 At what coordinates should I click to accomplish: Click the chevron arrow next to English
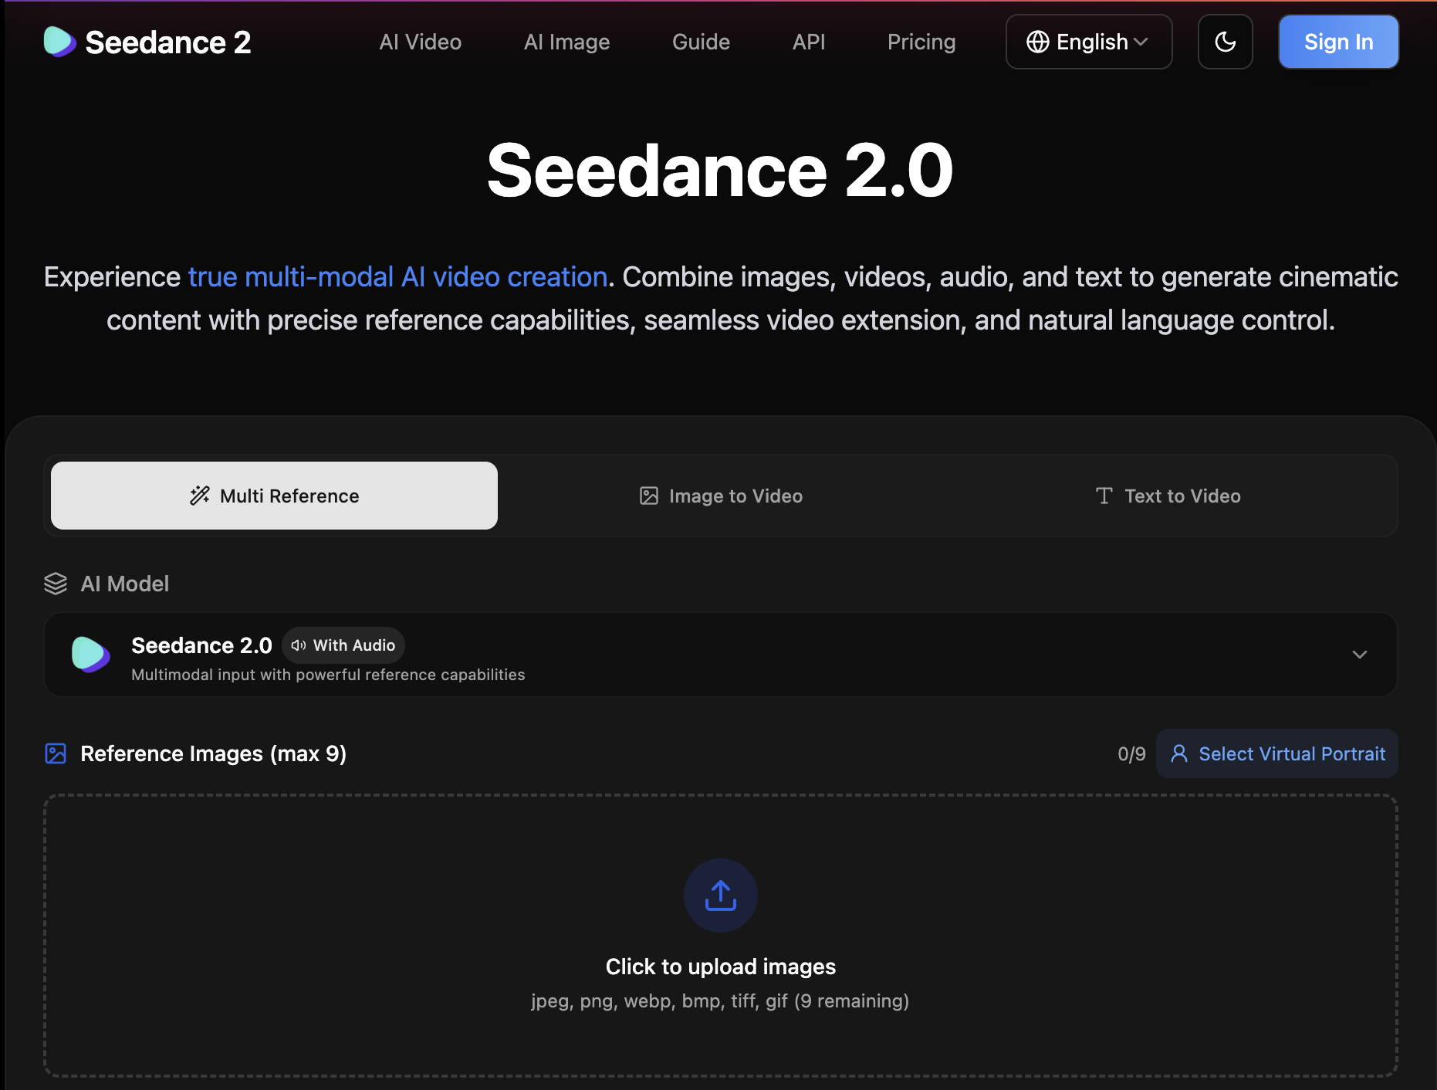pos(1141,42)
